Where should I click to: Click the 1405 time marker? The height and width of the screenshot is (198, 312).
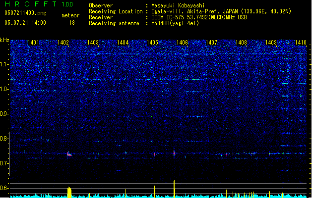(x=152, y=43)
